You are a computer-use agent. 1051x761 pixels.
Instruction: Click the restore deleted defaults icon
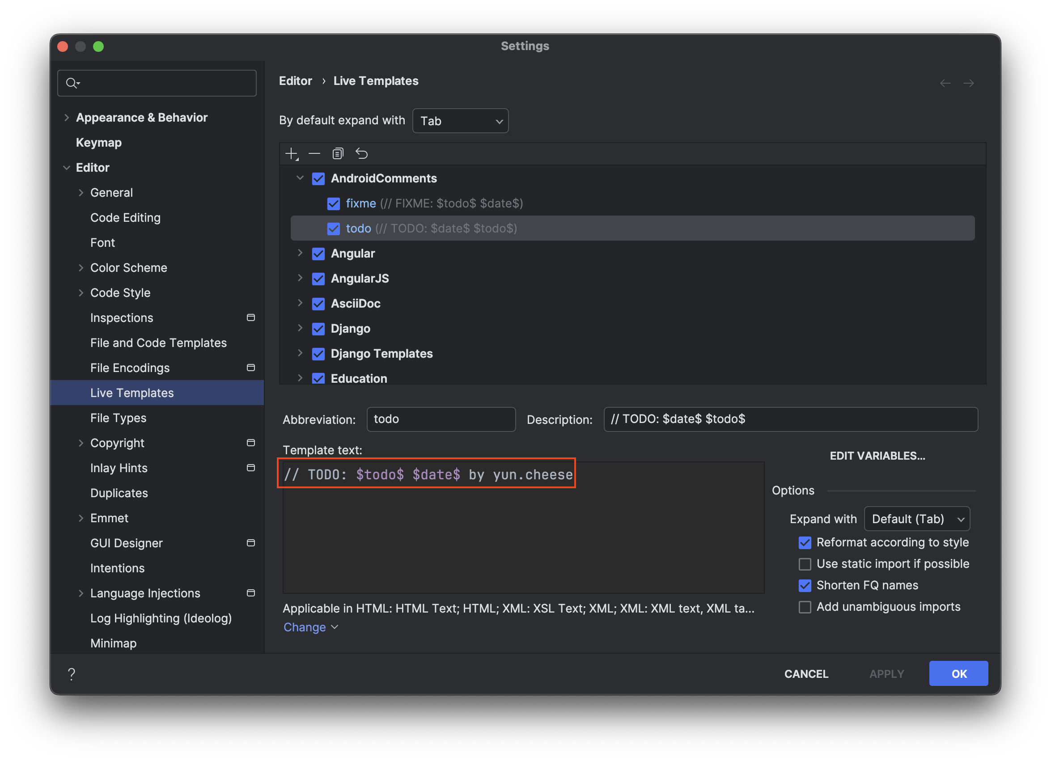361,153
